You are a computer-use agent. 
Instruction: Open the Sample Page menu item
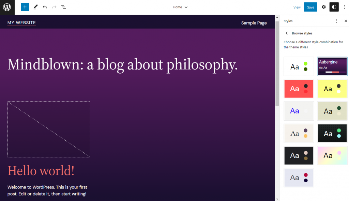click(x=254, y=22)
